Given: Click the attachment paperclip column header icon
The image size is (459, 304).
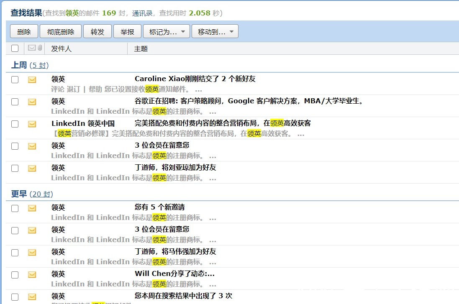Looking at the screenshot, I should point(40,48).
